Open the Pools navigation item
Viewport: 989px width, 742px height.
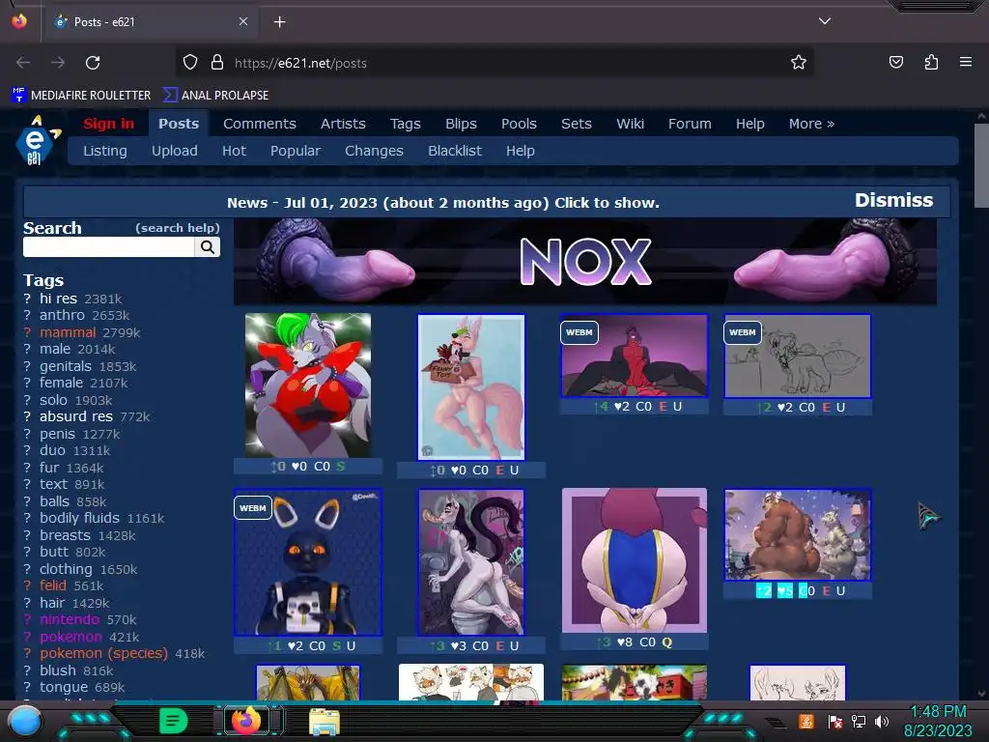(519, 124)
